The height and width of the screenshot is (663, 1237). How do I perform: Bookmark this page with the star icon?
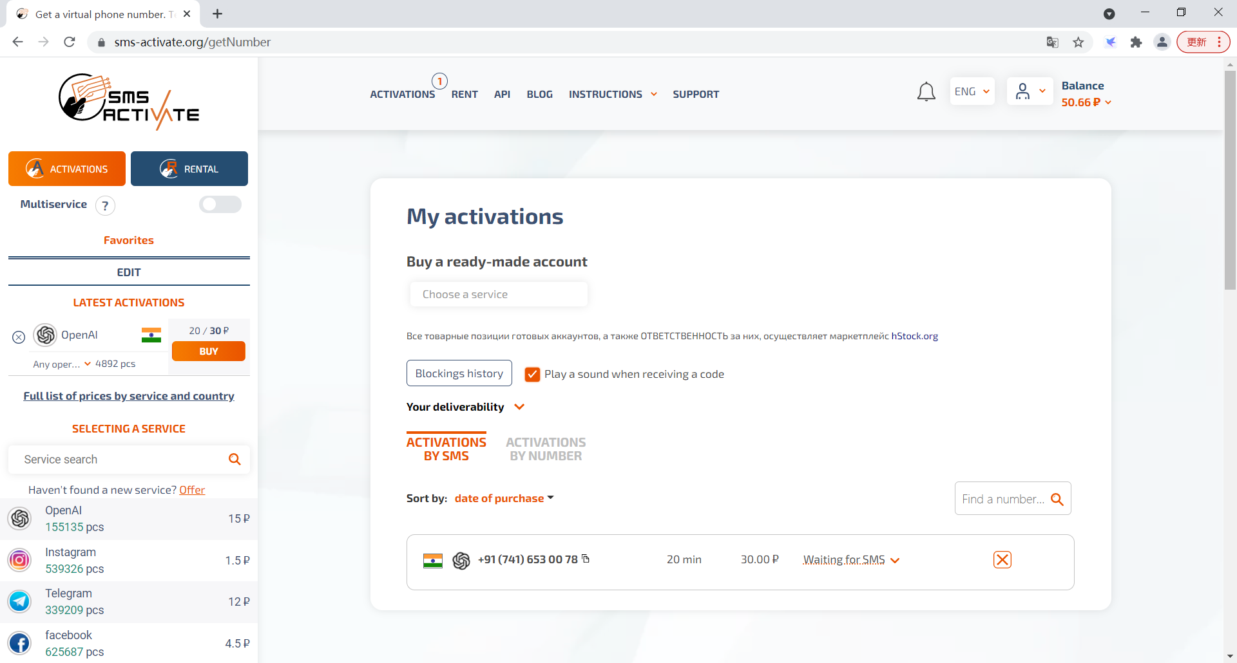(x=1079, y=42)
